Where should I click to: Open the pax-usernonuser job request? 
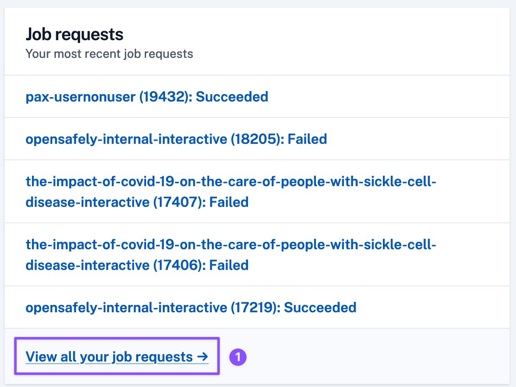click(147, 96)
